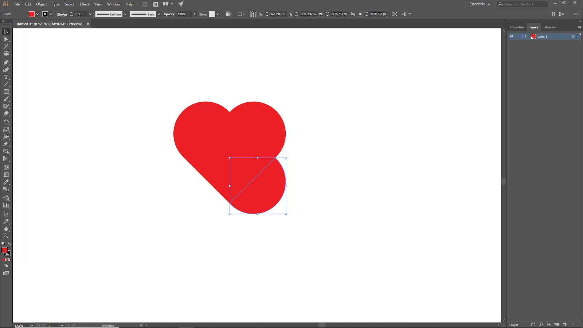
Task: Set paint mode to Color
Action: point(3,260)
